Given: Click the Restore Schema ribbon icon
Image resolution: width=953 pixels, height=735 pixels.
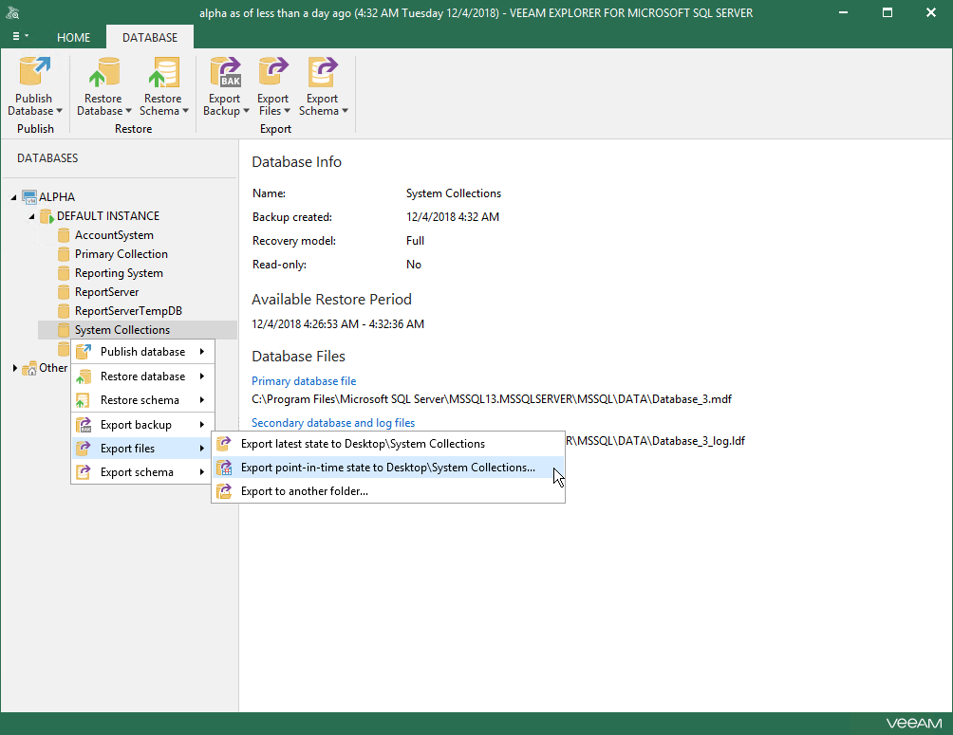Looking at the screenshot, I should click(x=163, y=72).
